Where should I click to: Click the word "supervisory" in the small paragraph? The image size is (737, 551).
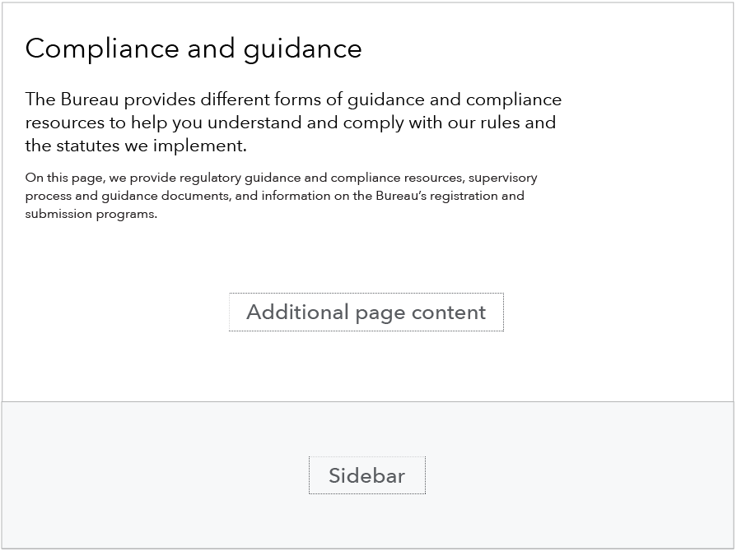[502, 178]
